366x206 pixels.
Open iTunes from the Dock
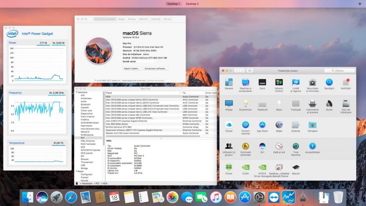216,197
